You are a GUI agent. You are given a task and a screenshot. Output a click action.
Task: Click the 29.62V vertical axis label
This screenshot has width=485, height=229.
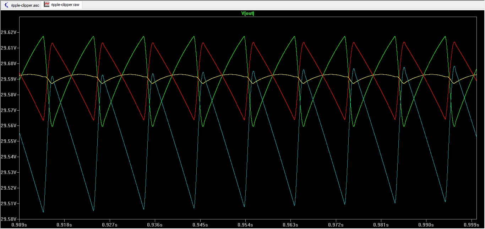coord(9,32)
